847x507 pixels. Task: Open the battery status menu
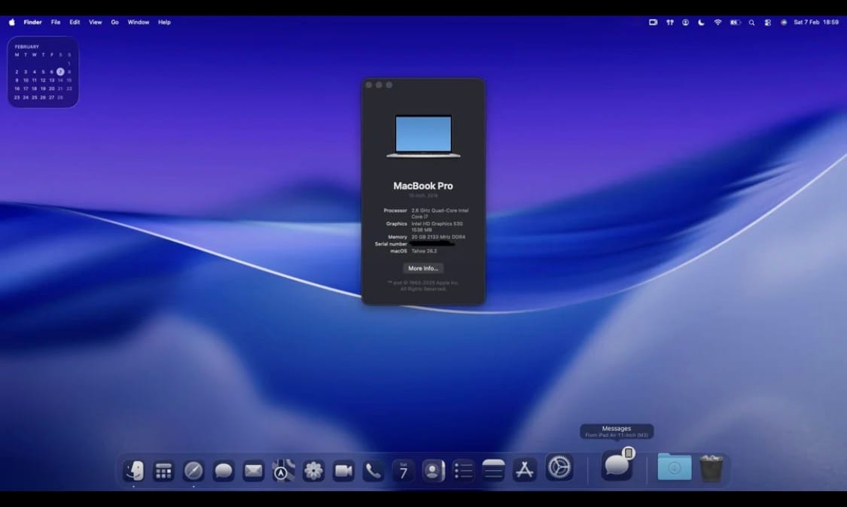735,22
